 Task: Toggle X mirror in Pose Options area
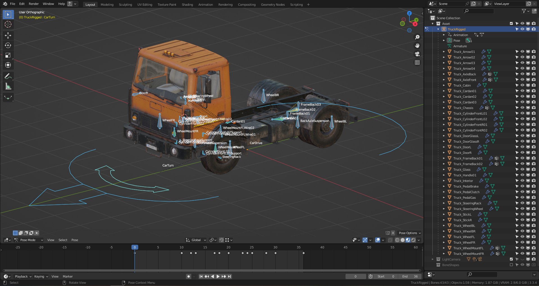(393, 233)
